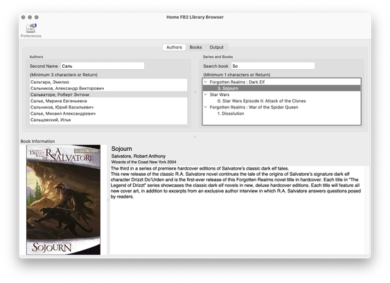Click the Second Name input field
390x283 pixels.
click(x=103, y=66)
